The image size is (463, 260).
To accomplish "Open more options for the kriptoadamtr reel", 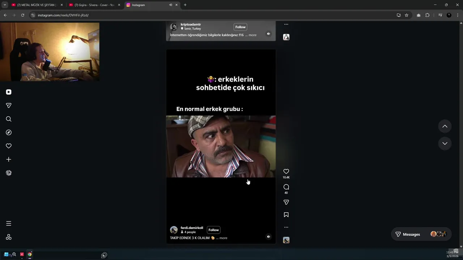I will pos(286,25).
